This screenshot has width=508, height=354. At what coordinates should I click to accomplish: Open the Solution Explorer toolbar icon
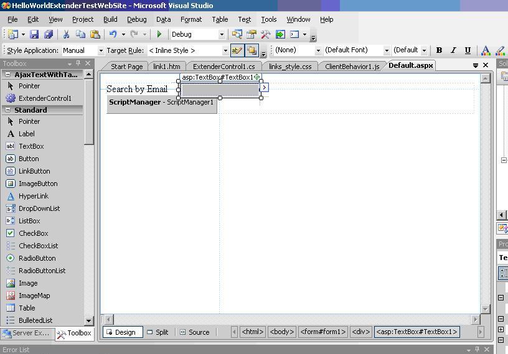[237, 34]
